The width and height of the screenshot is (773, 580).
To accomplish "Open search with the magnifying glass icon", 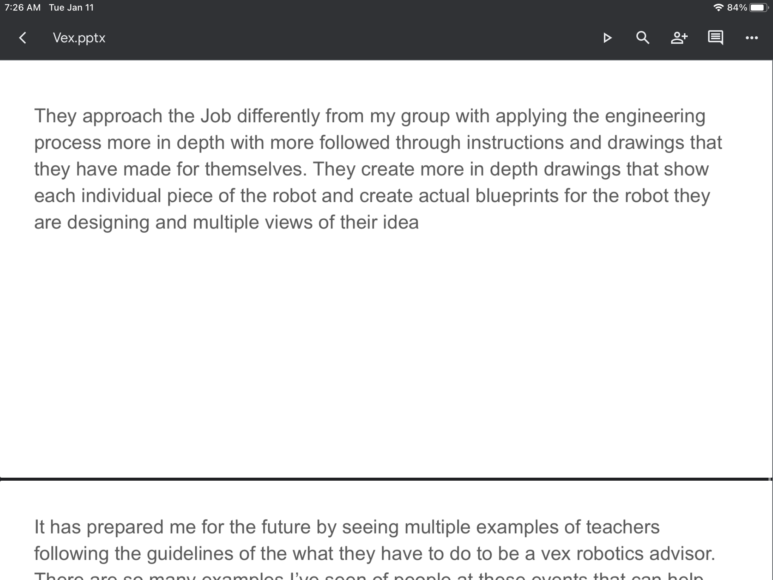I will coord(642,38).
